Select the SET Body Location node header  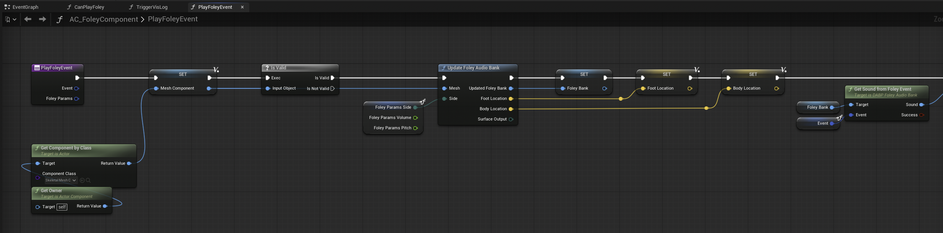coord(753,74)
